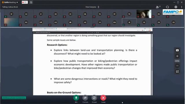The image size is (185, 104).
Task: Click the muted mic icon on DS tile
Action: click(153, 17)
